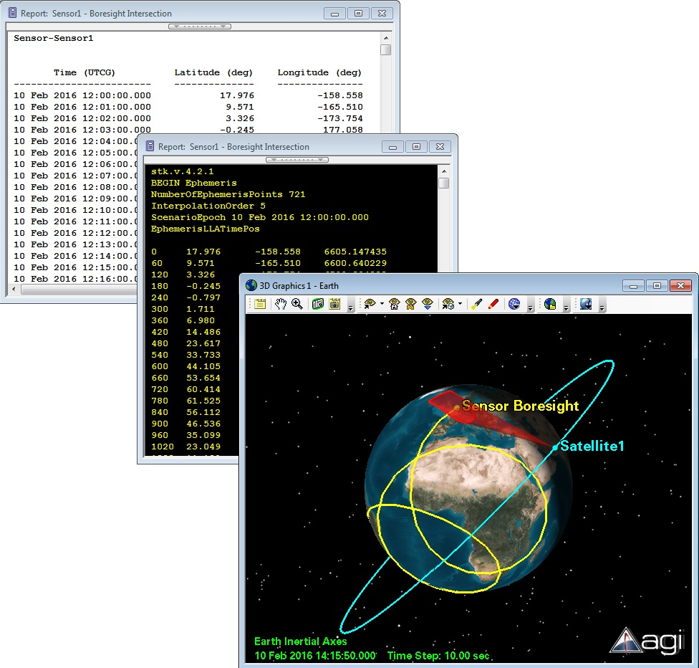Click the Sensor Boresight label in 3D view
Screen dimensions: 699x668
[520, 406]
